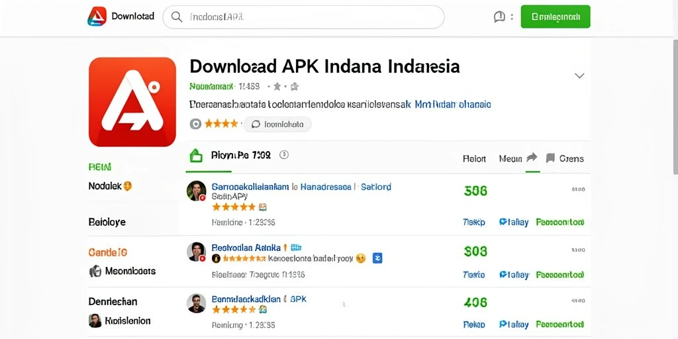Click the green button in top right
678x339 pixels.
556,17
